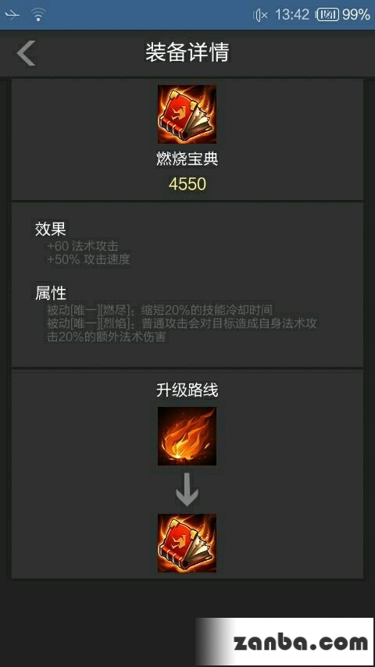Tap the down arrow between upgrade items

pyautogui.click(x=187, y=490)
